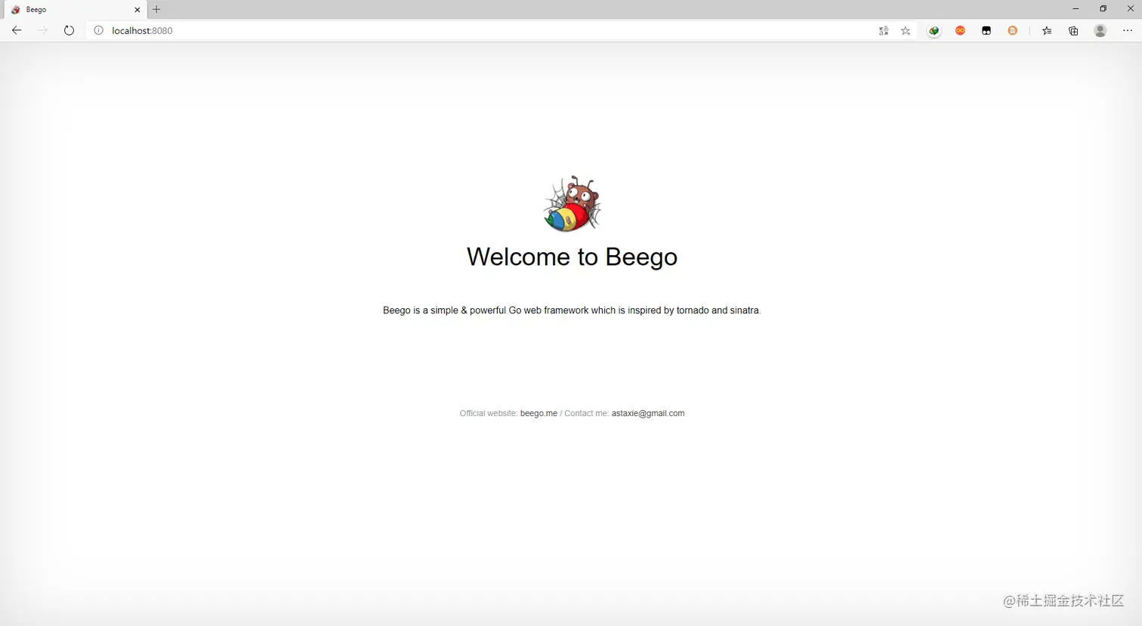The width and height of the screenshot is (1142, 626).
Task: Open a new browser tab
Action: 156,10
